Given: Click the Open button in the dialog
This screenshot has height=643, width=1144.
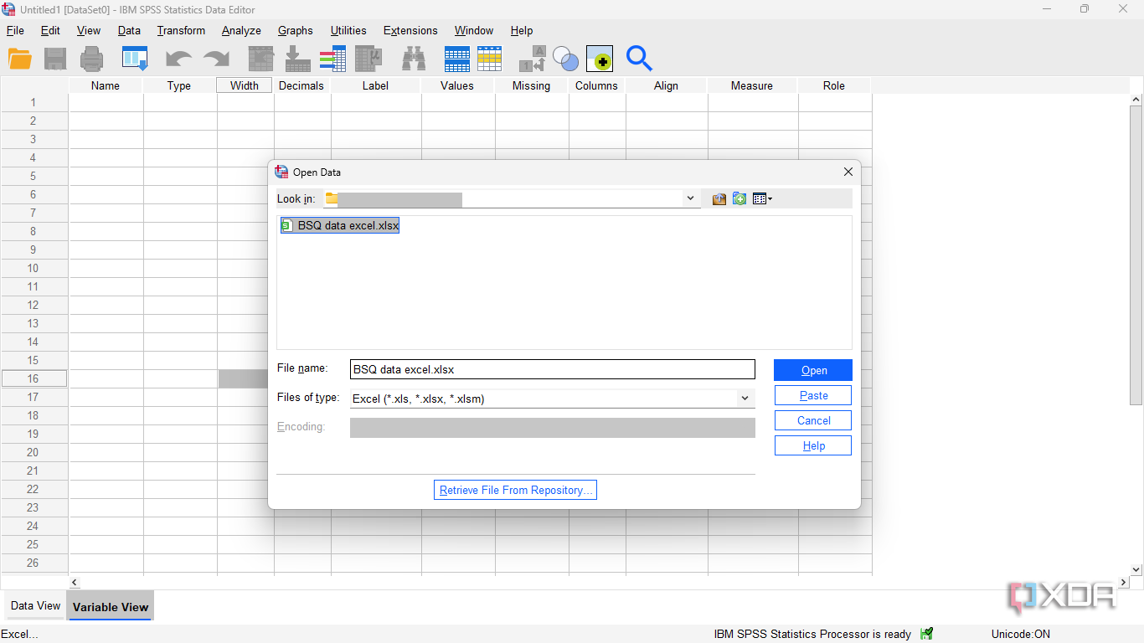Looking at the screenshot, I should 813,370.
